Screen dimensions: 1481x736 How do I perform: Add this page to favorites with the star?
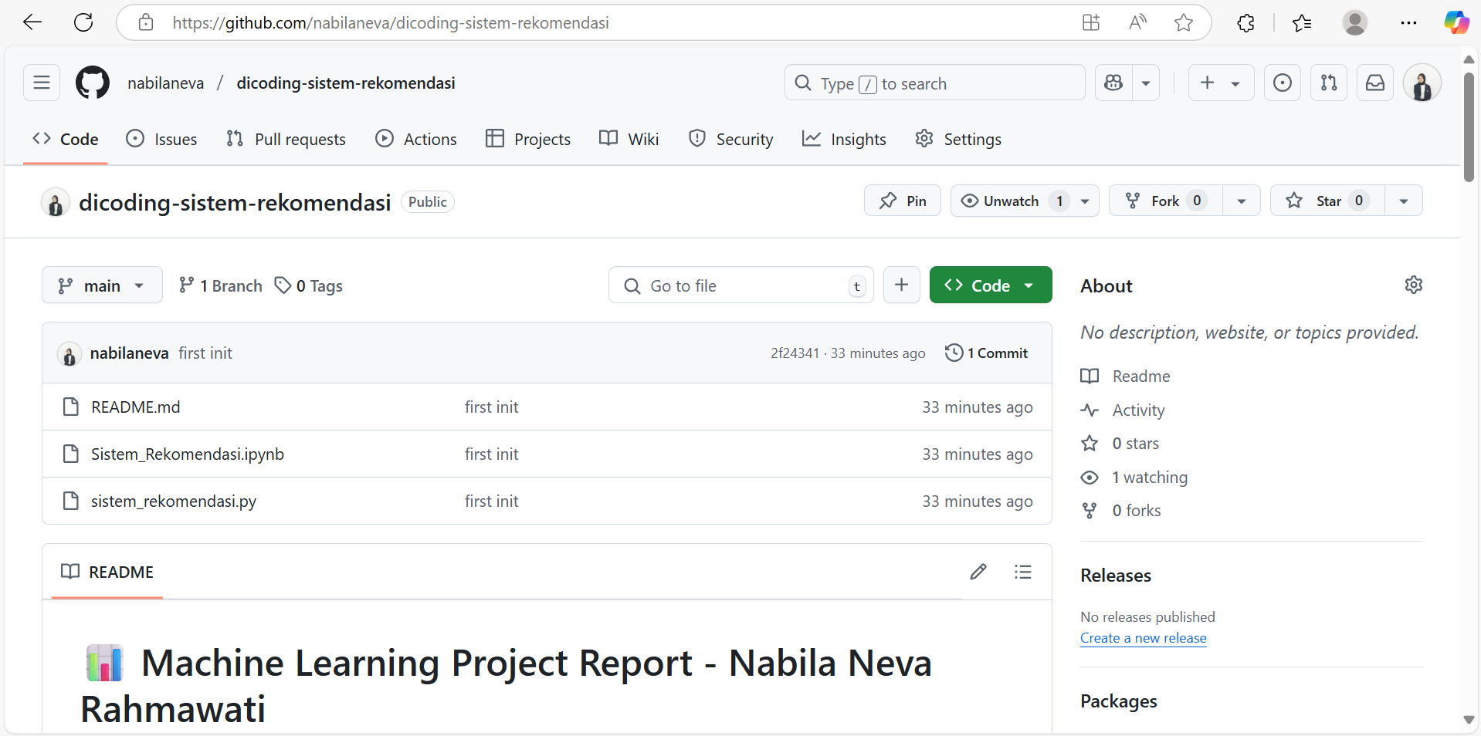[x=1184, y=22]
